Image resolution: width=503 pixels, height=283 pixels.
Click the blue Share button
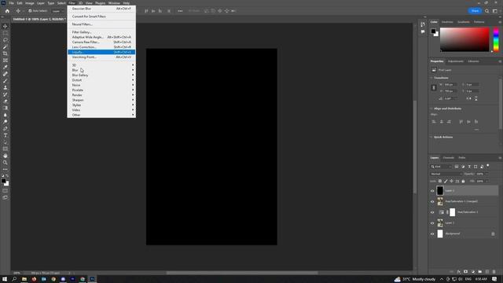(475, 11)
